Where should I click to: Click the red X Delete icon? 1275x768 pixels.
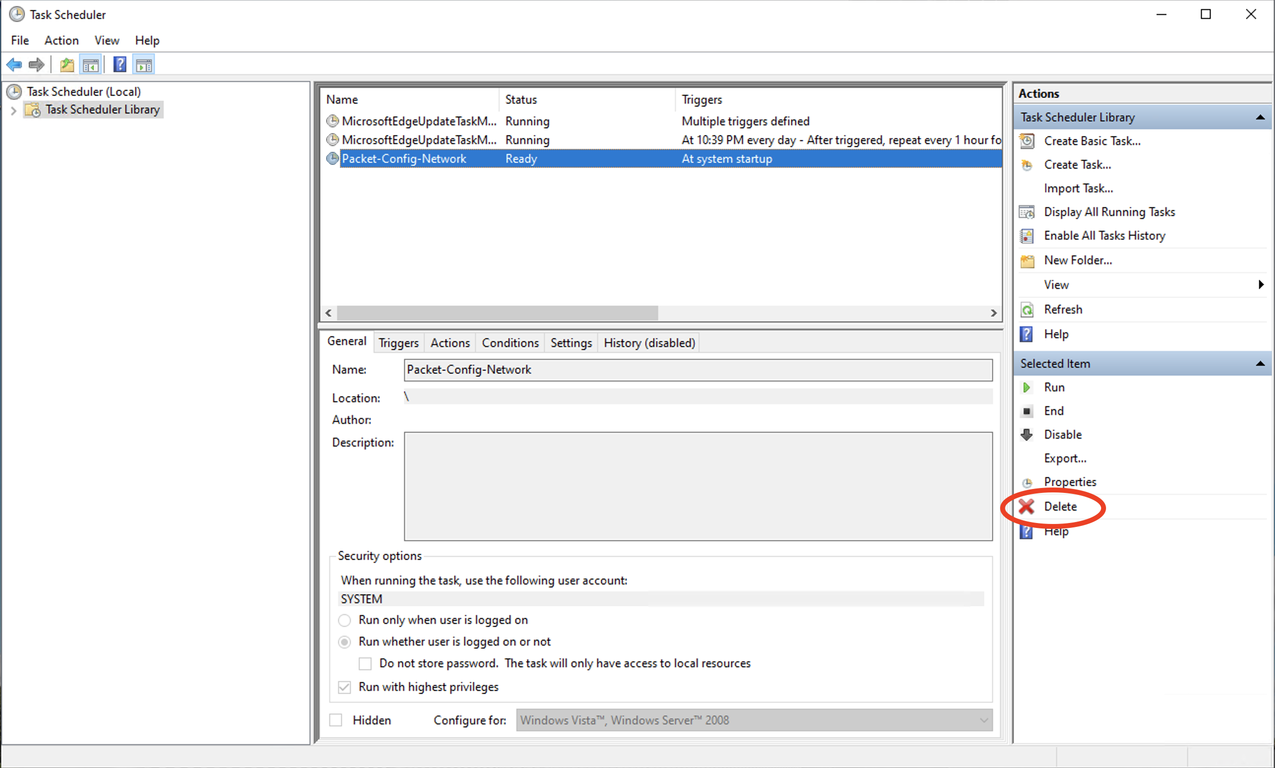[x=1027, y=506]
